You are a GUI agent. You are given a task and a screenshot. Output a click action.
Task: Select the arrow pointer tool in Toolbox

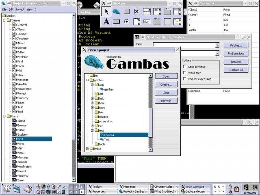tap(106, 12)
